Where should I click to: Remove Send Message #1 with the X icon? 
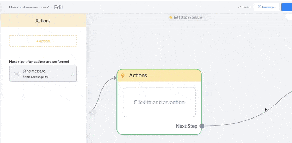coord(72,74)
